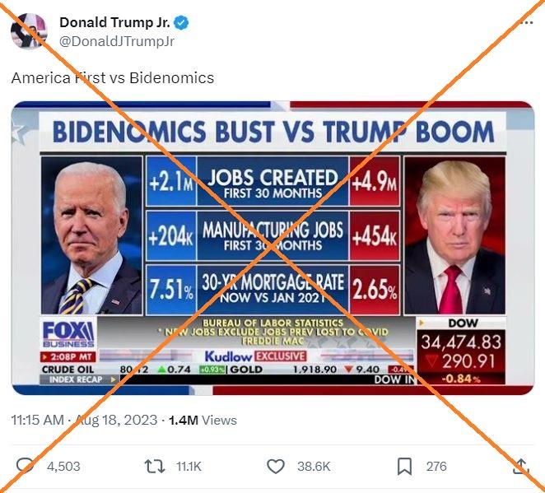Image resolution: width=545 pixels, height=493 pixels.
Task: Repost the tweet using retweet icon
Action: coord(155,466)
